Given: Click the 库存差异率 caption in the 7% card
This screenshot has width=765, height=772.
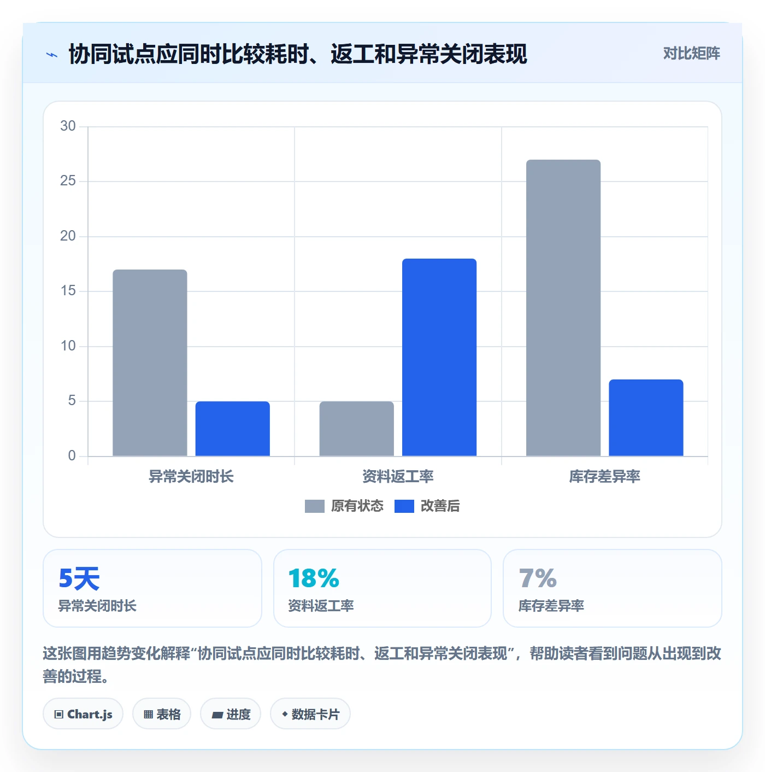Looking at the screenshot, I should pos(551,606).
